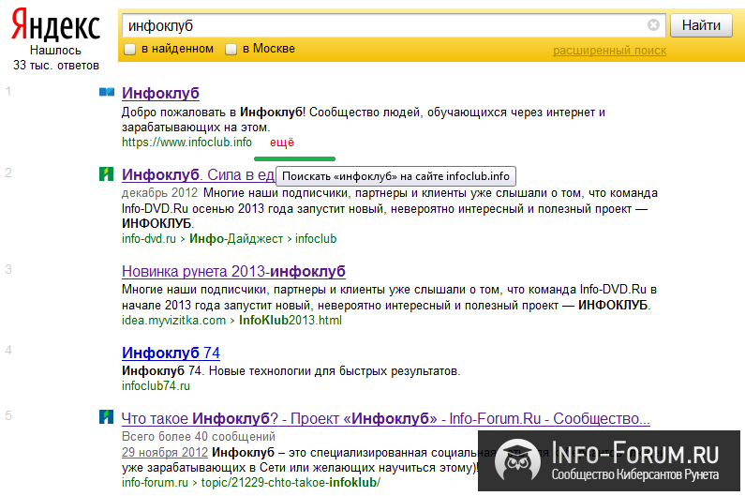Click the 'Нашлось 33 тыс. ответов' text
The image size is (745, 496).
click(56, 57)
